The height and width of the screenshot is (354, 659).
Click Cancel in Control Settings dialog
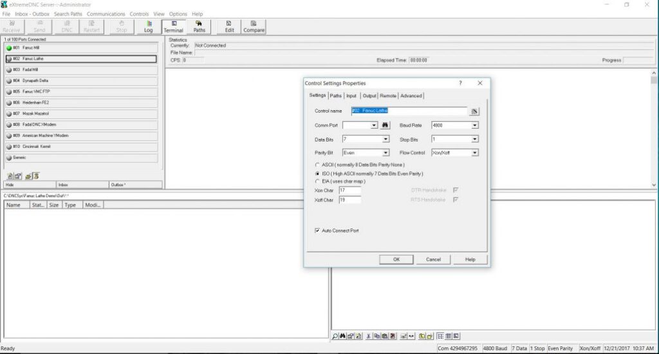[x=433, y=259]
